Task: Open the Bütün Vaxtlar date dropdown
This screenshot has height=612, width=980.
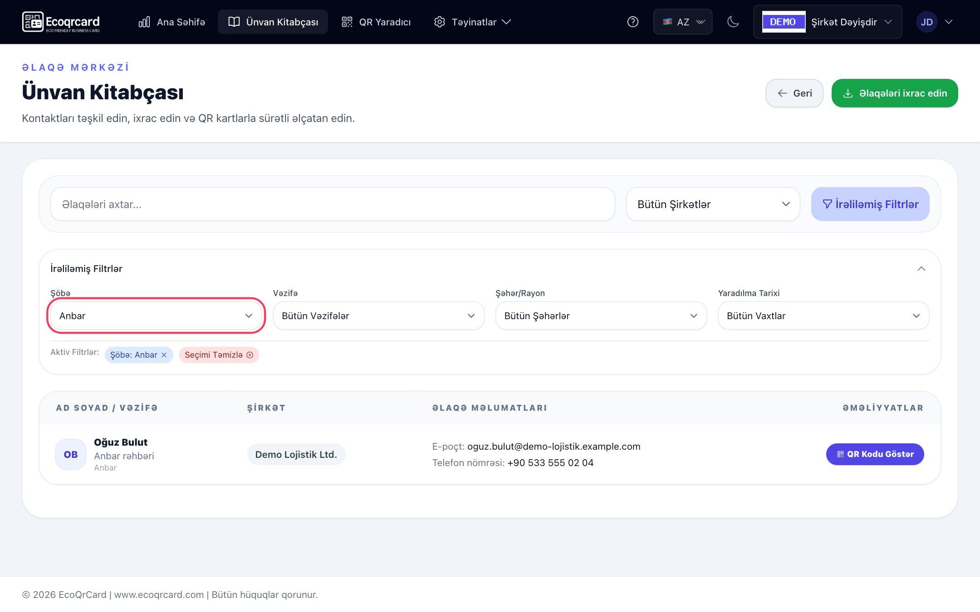Action: point(823,316)
